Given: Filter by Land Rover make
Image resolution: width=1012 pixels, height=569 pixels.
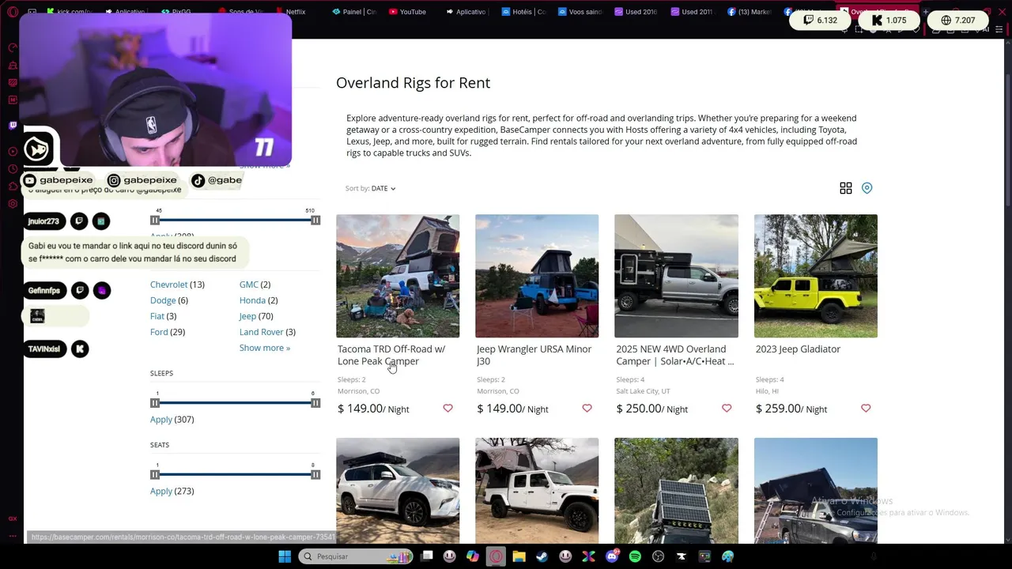Looking at the screenshot, I should pyautogui.click(x=262, y=332).
